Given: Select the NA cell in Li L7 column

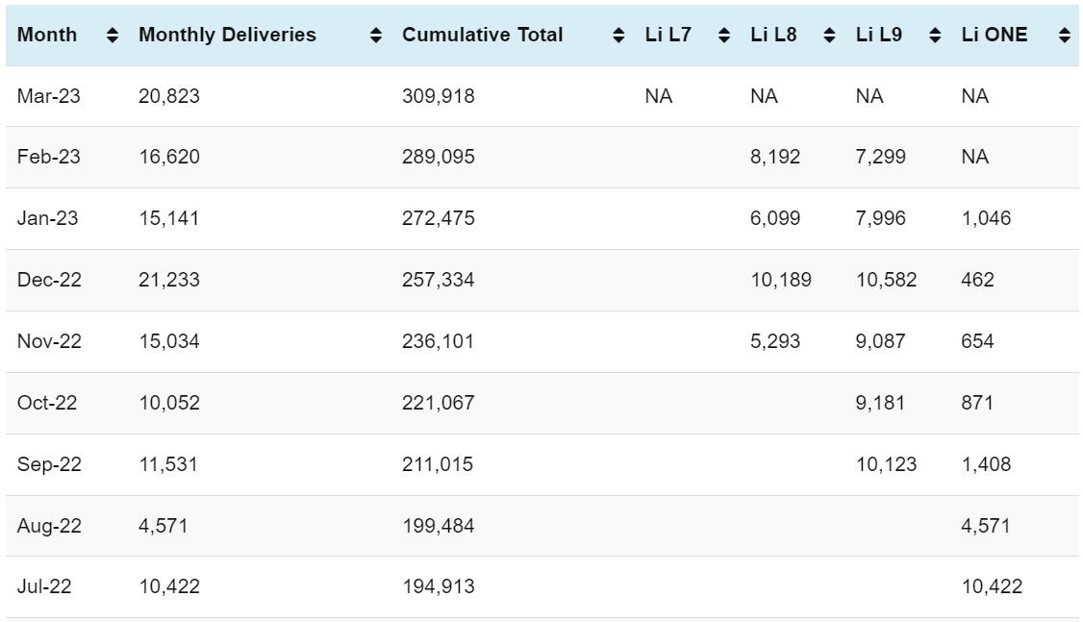Looking at the screenshot, I should (x=658, y=96).
